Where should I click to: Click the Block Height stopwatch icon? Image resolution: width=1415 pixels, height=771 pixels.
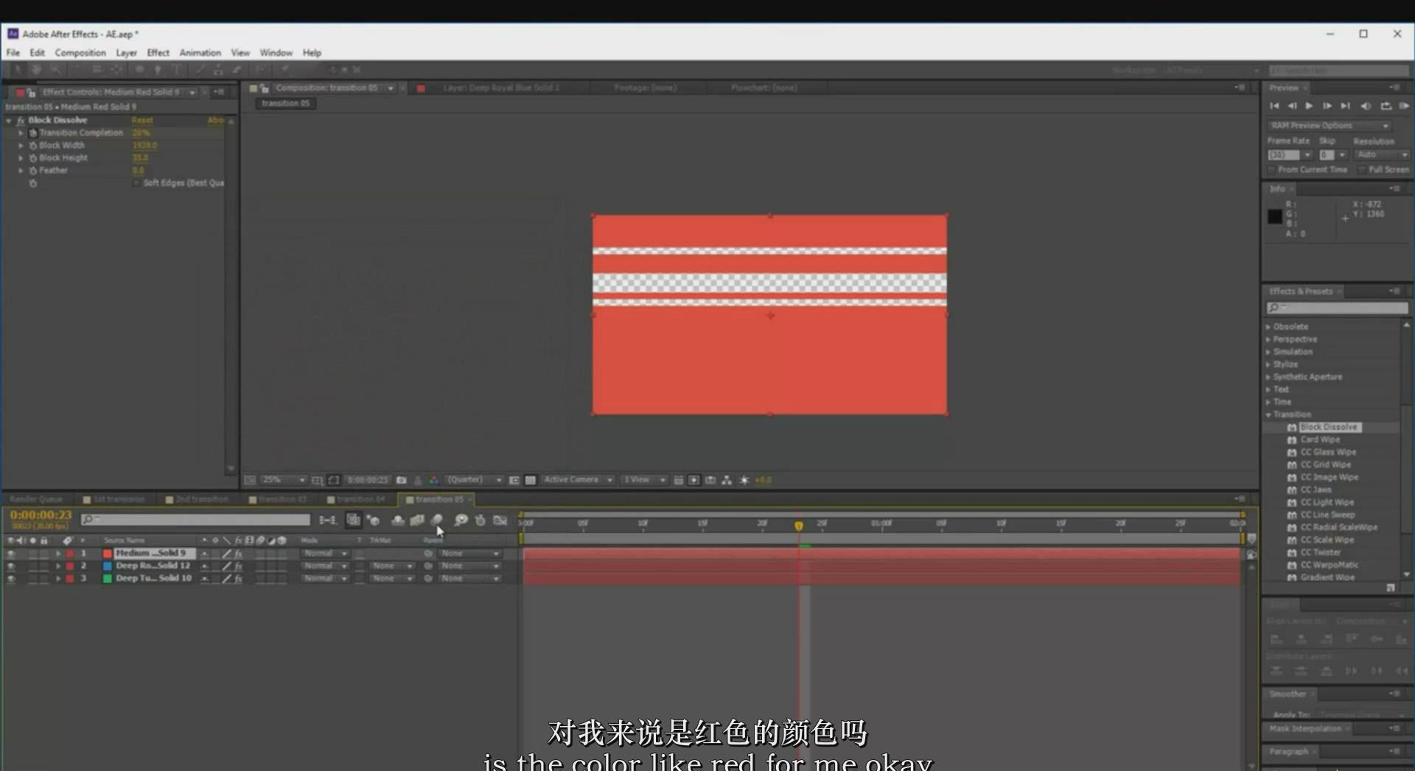(x=32, y=158)
